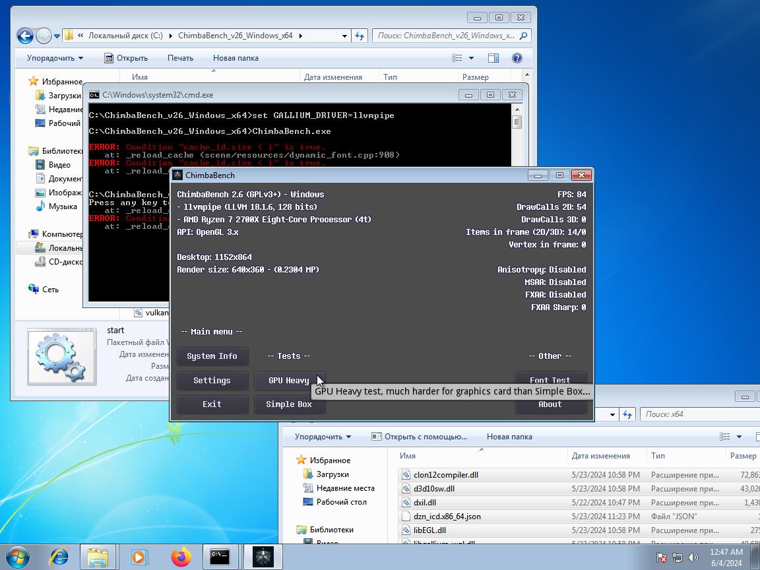The height and width of the screenshot is (570, 760).
Task: Open Firefox from the taskbar
Action: click(181, 557)
